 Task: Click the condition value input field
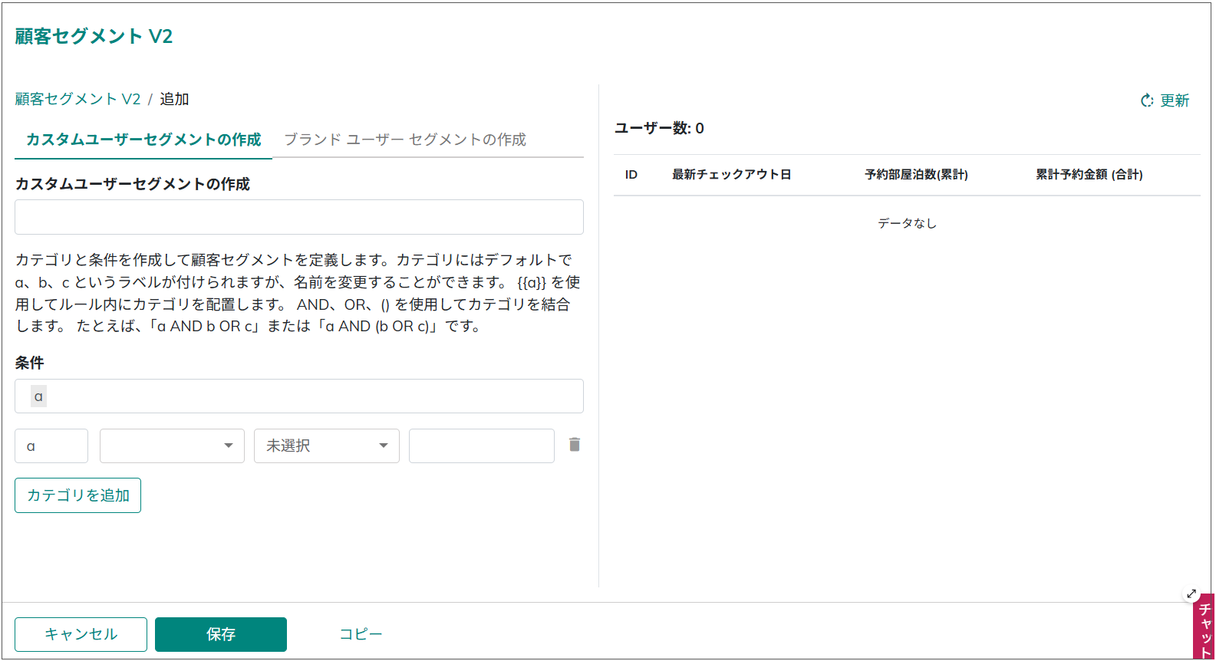(x=482, y=446)
